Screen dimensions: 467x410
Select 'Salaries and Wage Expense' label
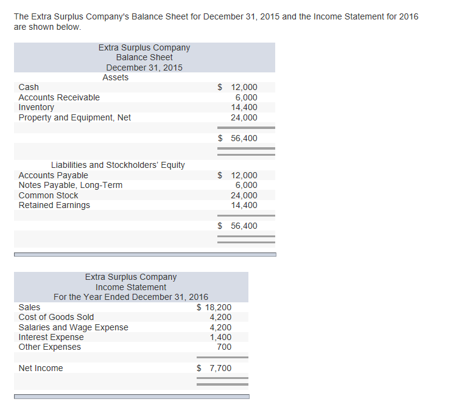click(x=73, y=327)
